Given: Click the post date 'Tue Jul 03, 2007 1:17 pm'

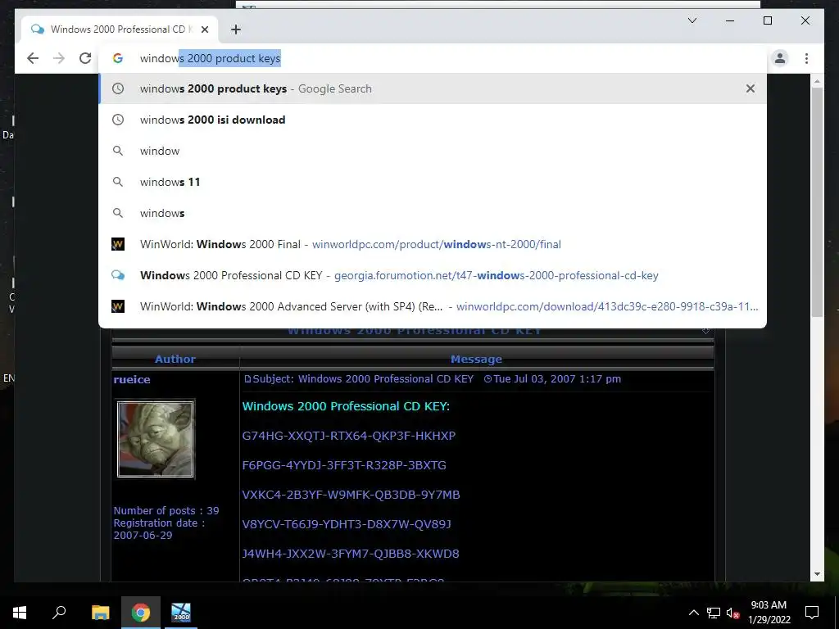Looking at the screenshot, I should click(x=557, y=379).
